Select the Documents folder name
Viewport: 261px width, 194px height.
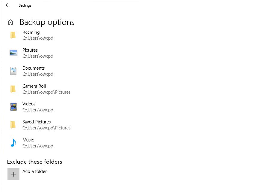coord(34,68)
